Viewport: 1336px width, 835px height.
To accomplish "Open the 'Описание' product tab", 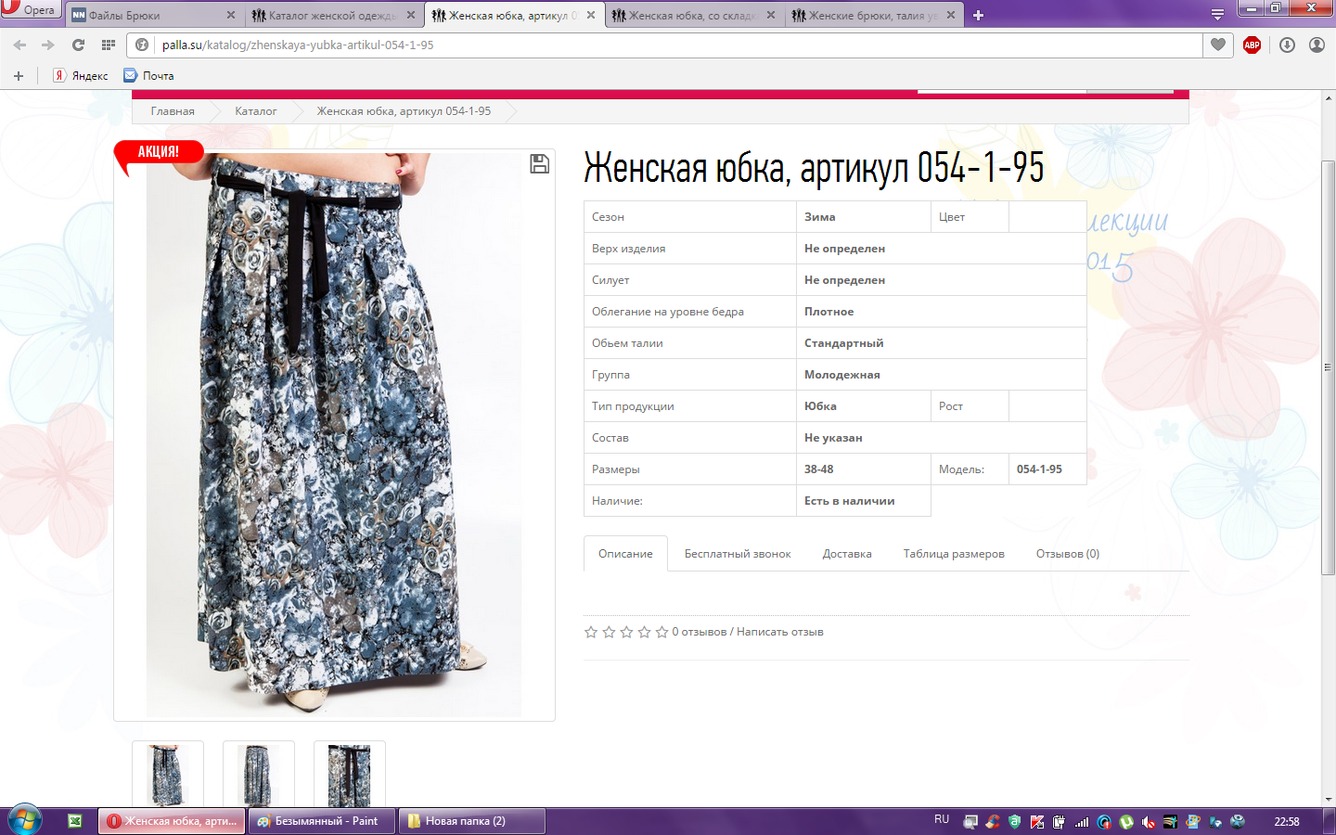I will (625, 554).
